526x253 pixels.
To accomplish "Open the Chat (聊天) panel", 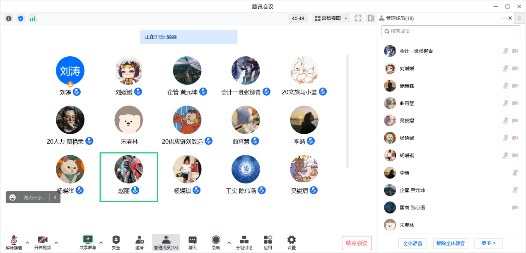I will pos(193,242).
